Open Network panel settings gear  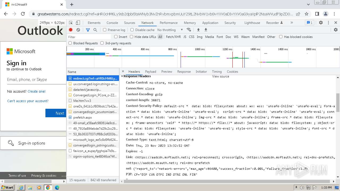coord(336,30)
